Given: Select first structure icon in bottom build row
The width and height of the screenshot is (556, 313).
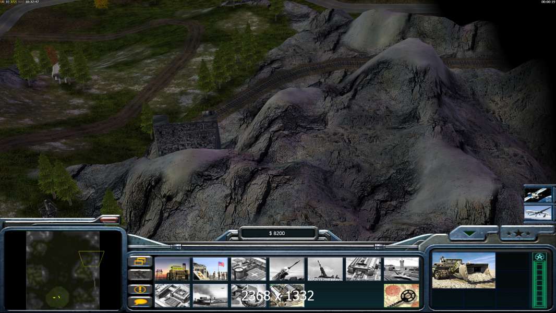Looking at the screenshot, I should point(172,295).
